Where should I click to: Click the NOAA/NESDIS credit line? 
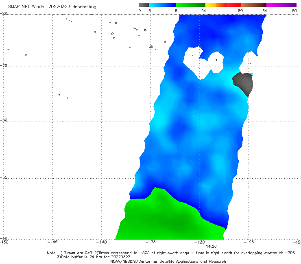[168, 261]
